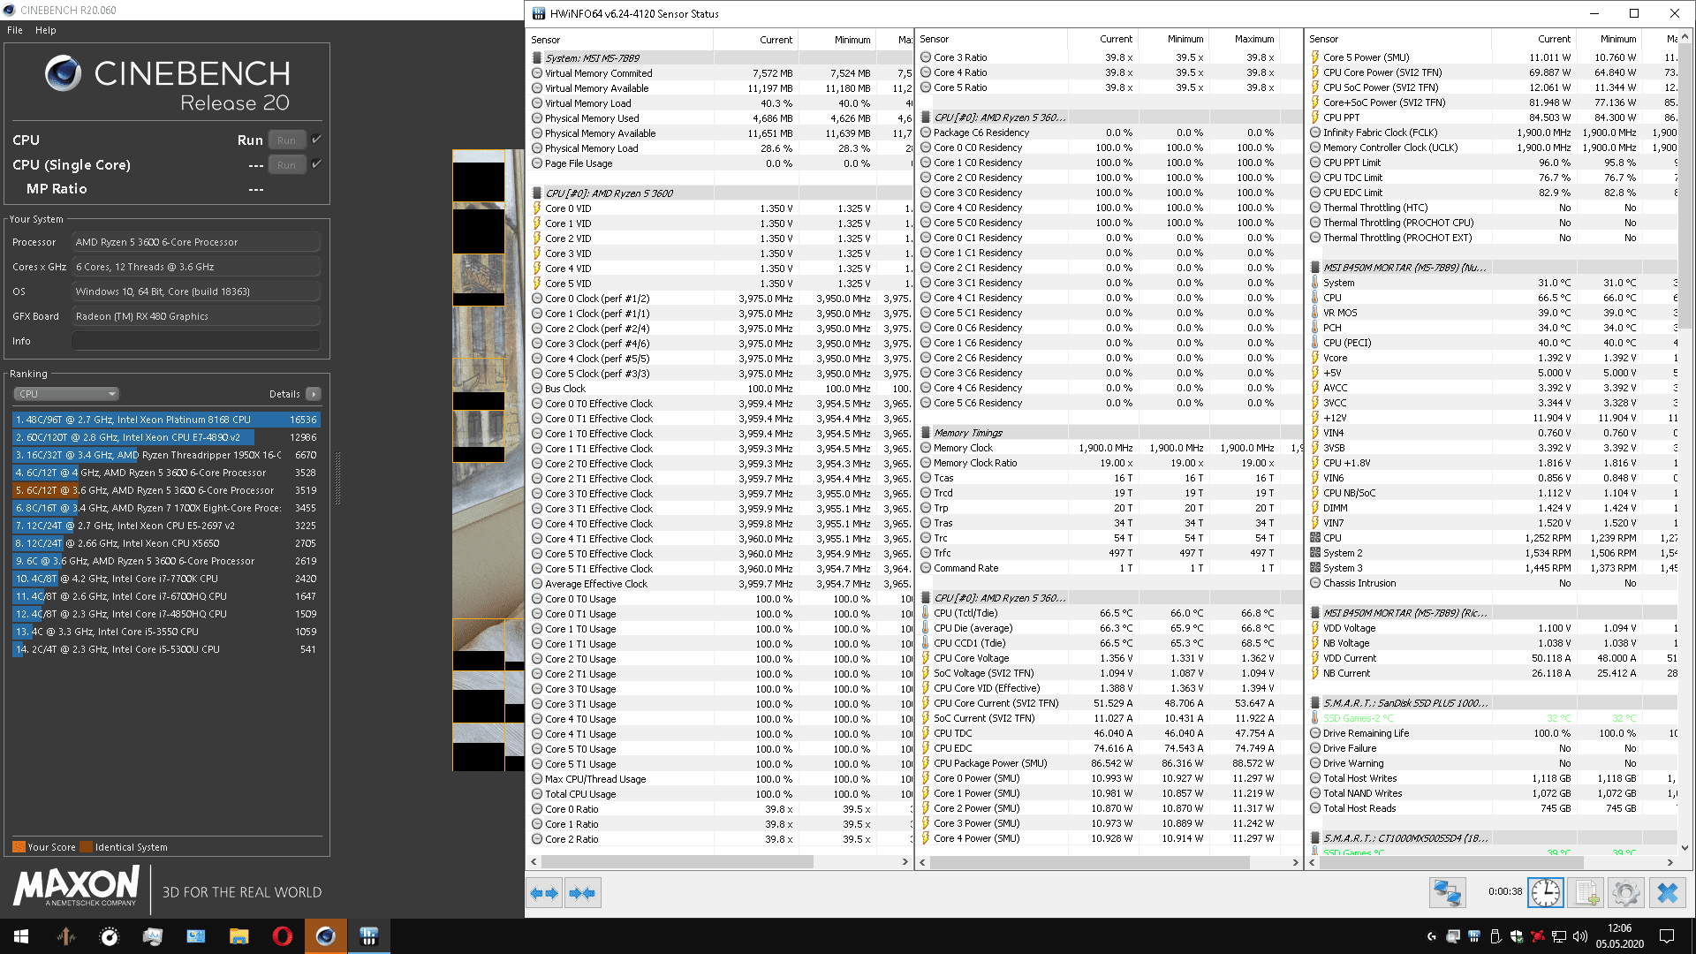The width and height of the screenshot is (1696, 954).
Task: Open network status tray icon
Action: tap(1559, 936)
